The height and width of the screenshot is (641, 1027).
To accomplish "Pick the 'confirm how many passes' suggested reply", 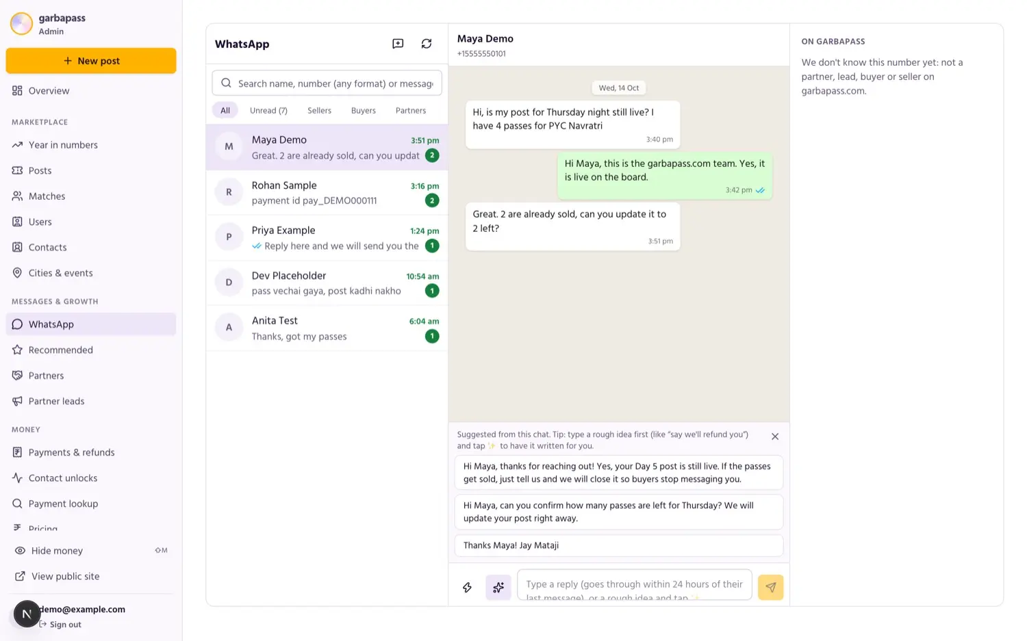I will click(x=619, y=512).
